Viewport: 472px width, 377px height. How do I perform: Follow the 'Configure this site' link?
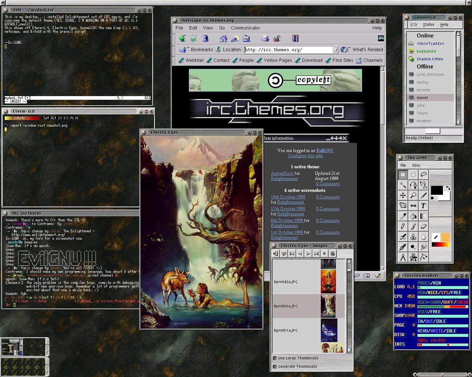[x=305, y=156]
